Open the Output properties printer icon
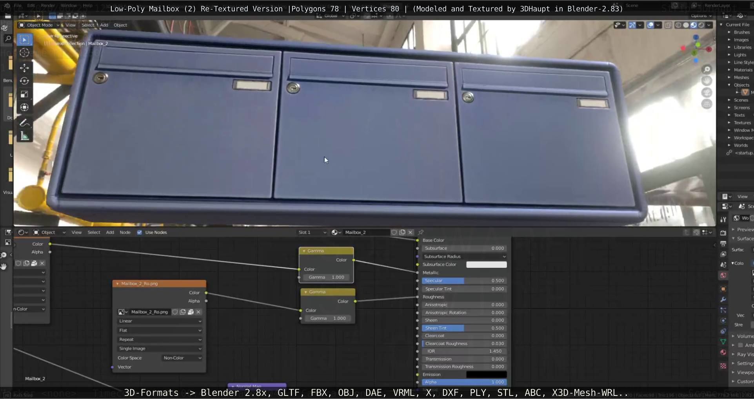754x399 pixels. click(723, 244)
